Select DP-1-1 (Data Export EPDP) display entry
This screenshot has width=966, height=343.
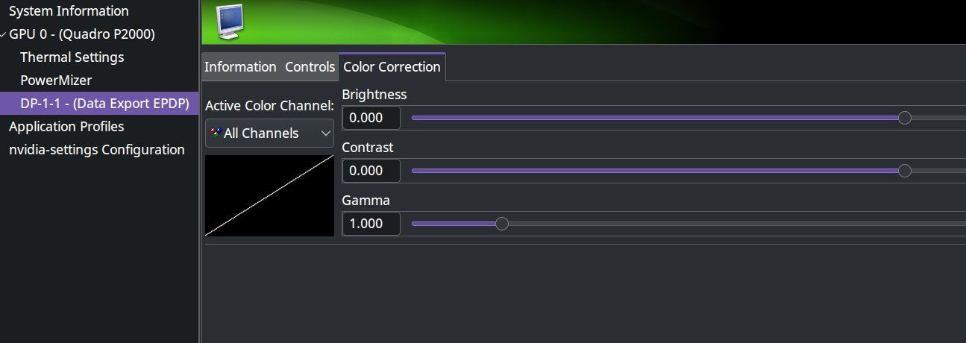(x=104, y=103)
